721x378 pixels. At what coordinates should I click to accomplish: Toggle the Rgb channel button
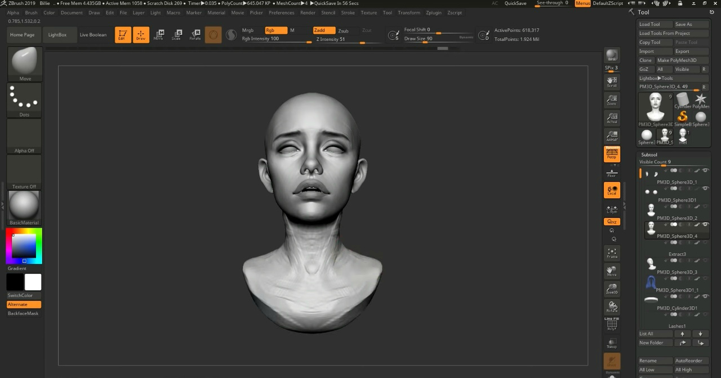275,30
